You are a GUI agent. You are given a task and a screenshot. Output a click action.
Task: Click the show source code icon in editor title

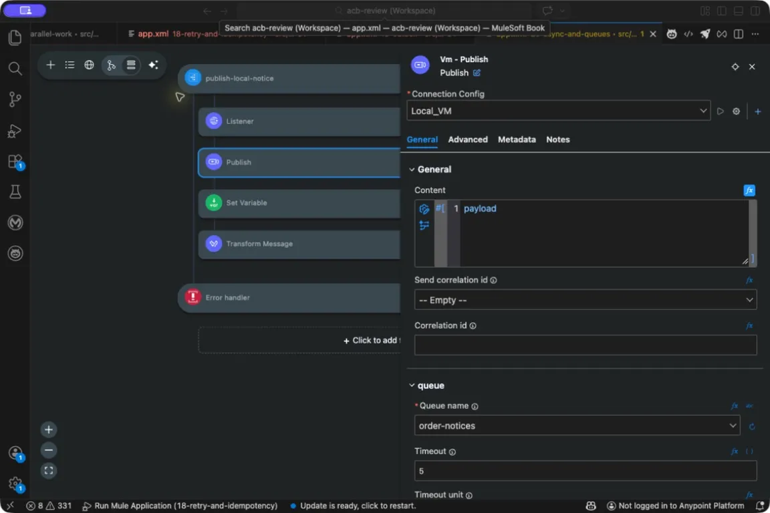688,34
